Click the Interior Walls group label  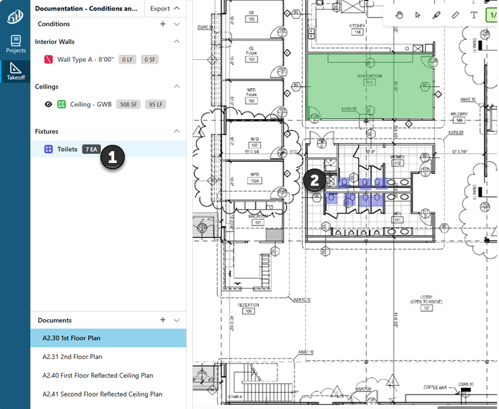[x=55, y=42]
